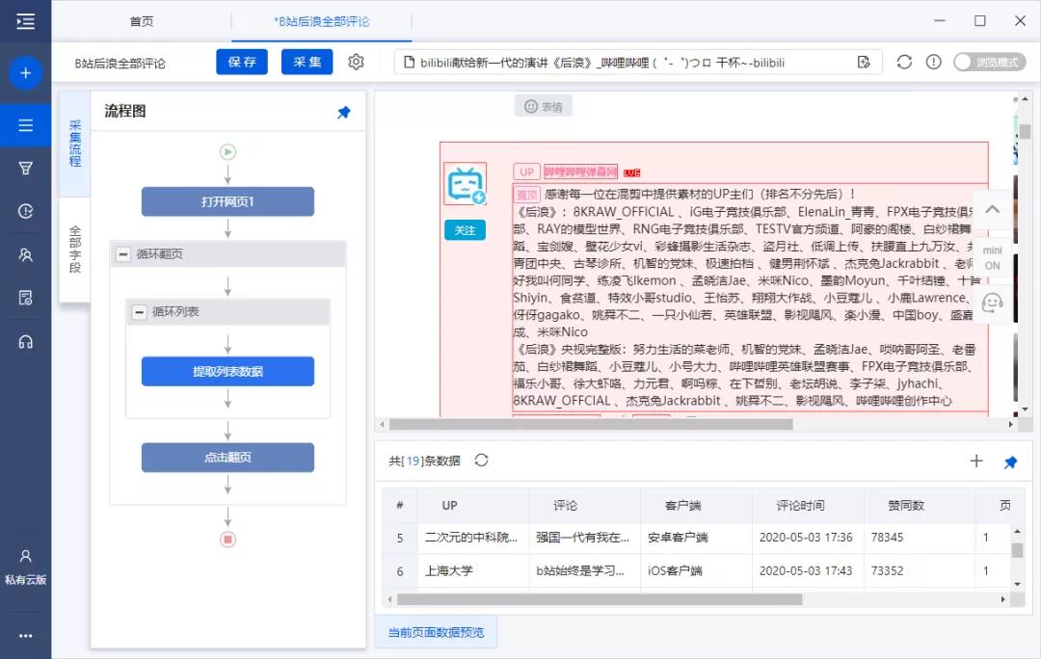Click the data table horizontal scrollbar
Screen dimensions: 1041x659
[x=600, y=599]
